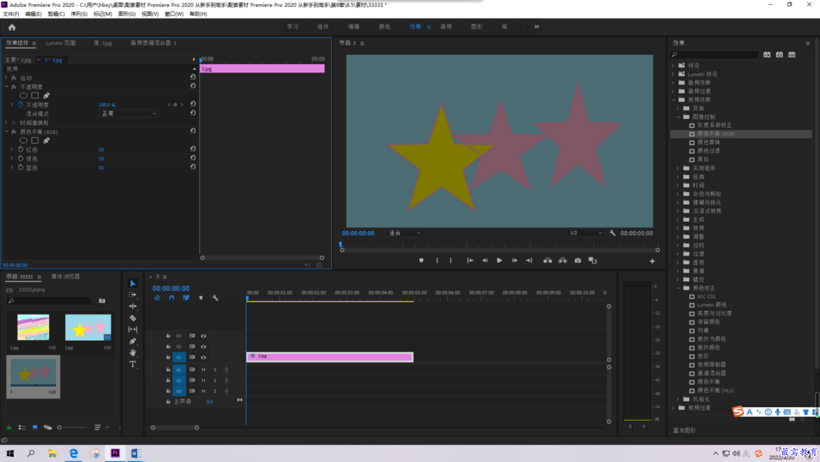Step back one frame

tap(485, 261)
